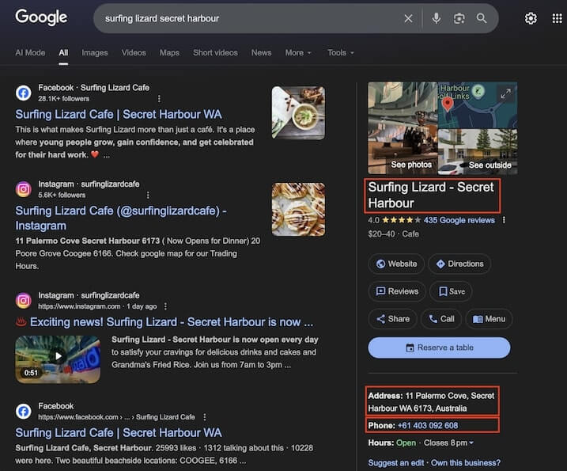
Task: Click the Surfing Lizard - Secret Harbour heading
Action: tap(431, 196)
